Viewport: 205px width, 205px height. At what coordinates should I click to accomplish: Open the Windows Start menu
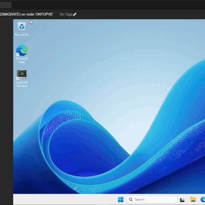tap(121, 199)
